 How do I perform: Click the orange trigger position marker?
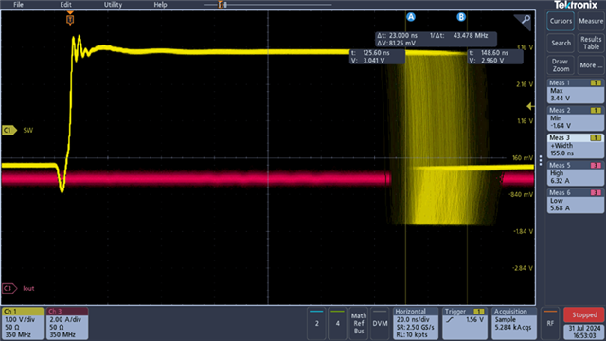[x=70, y=19]
